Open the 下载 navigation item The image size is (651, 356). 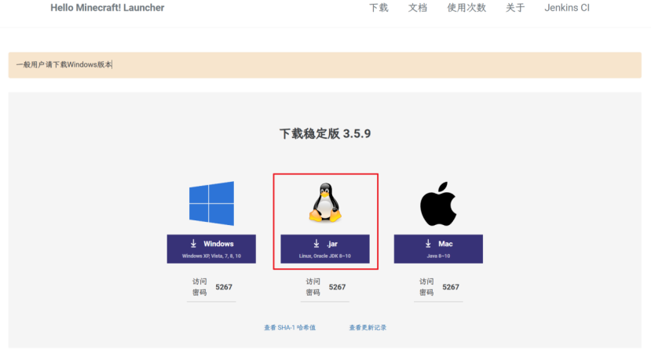click(x=379, y=8)
